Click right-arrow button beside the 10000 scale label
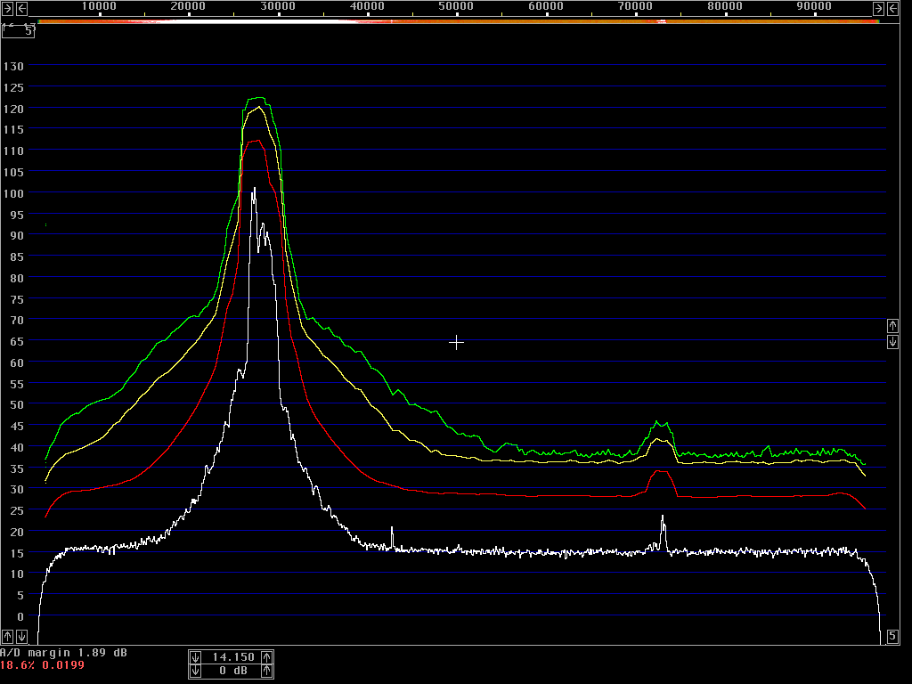 (x=7, y=8)
